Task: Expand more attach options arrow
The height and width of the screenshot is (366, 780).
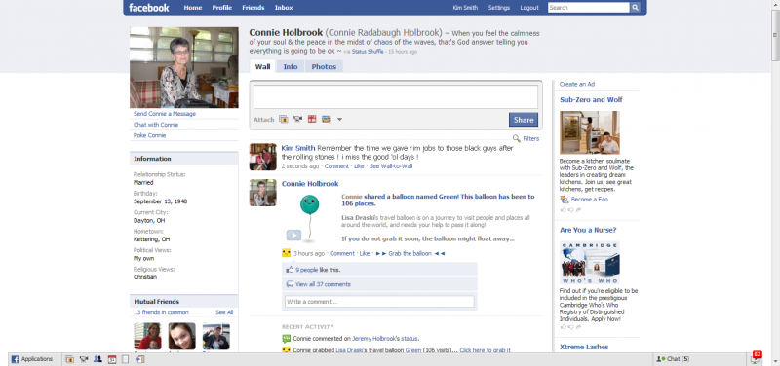Action: 339,119
